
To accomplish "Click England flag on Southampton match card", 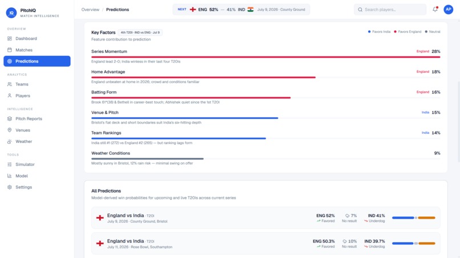I will [x=100, y=243].
